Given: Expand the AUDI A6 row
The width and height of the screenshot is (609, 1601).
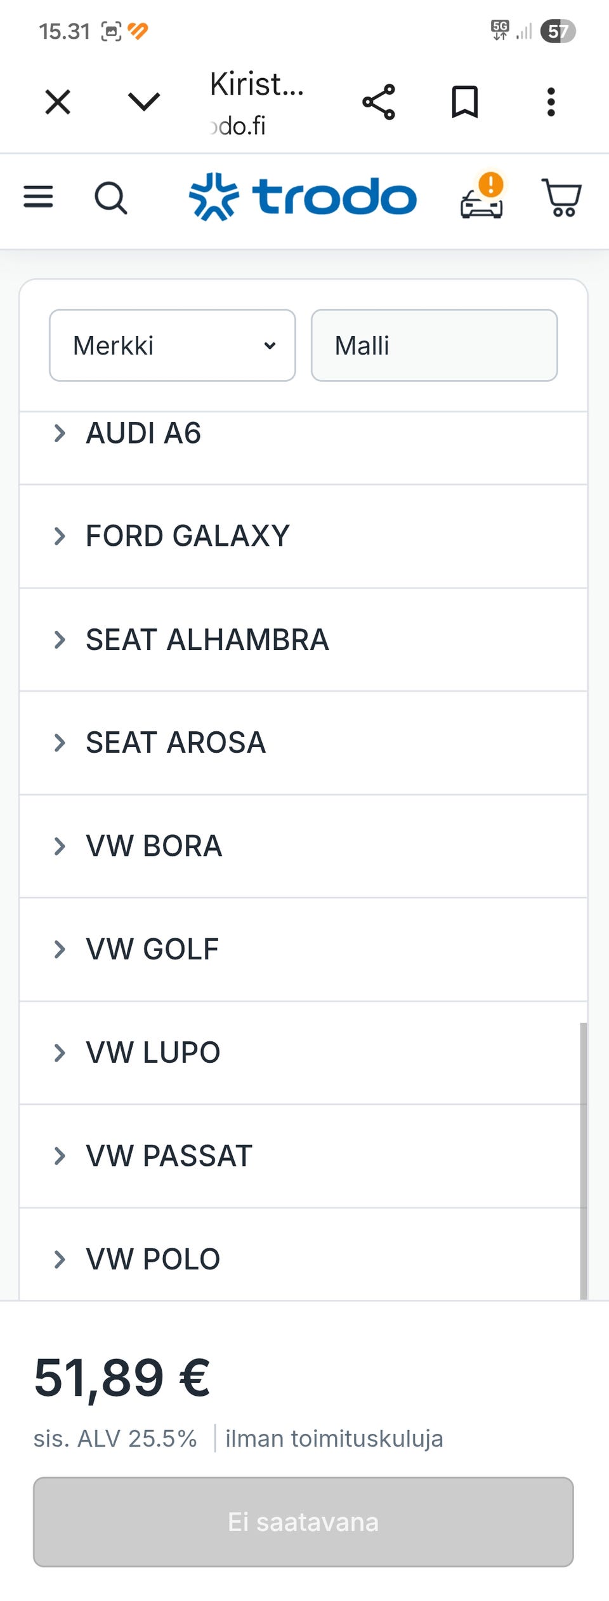Looking at the screenshot, I should coord(143,433).
